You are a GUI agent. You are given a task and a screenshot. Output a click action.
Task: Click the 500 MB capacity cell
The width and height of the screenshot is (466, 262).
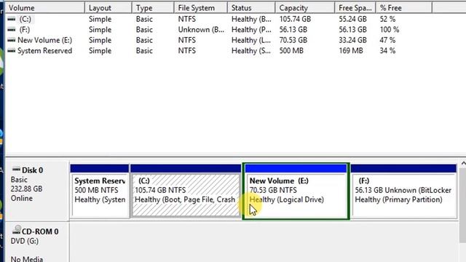point(291,51)
